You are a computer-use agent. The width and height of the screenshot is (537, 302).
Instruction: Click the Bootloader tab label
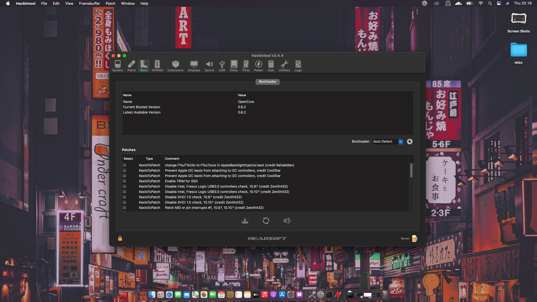pos(267,82)
